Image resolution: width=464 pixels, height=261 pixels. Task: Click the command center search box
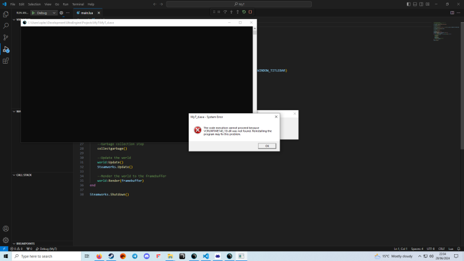click(x=239, y=4)
